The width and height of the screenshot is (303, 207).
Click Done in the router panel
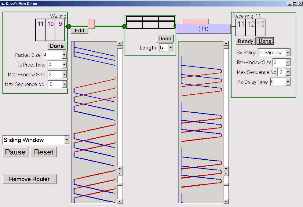(165, 38)
